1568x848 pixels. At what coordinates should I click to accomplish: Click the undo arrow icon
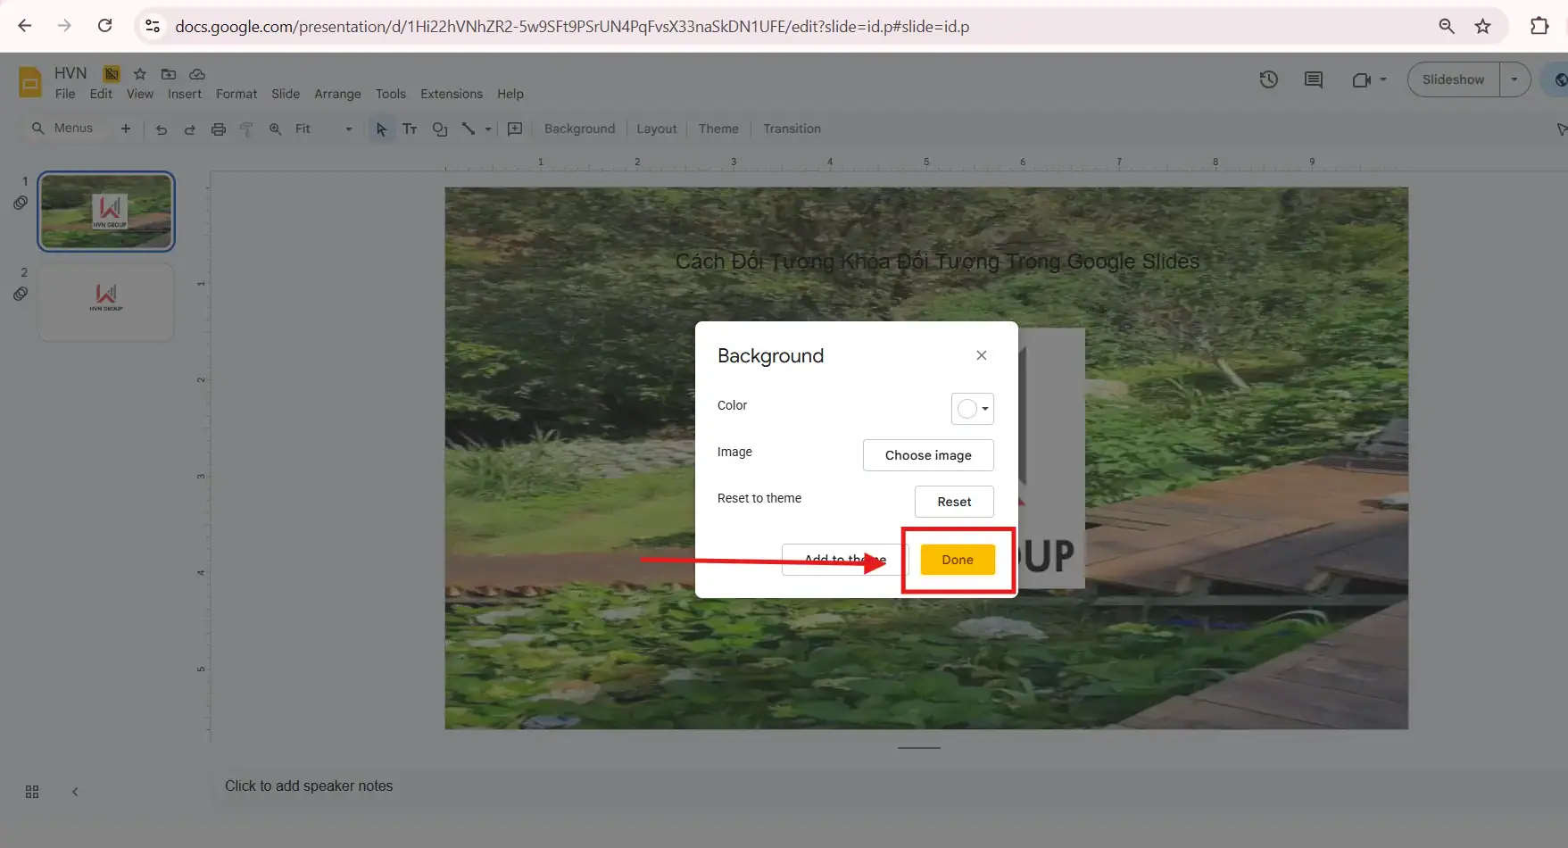162,129
